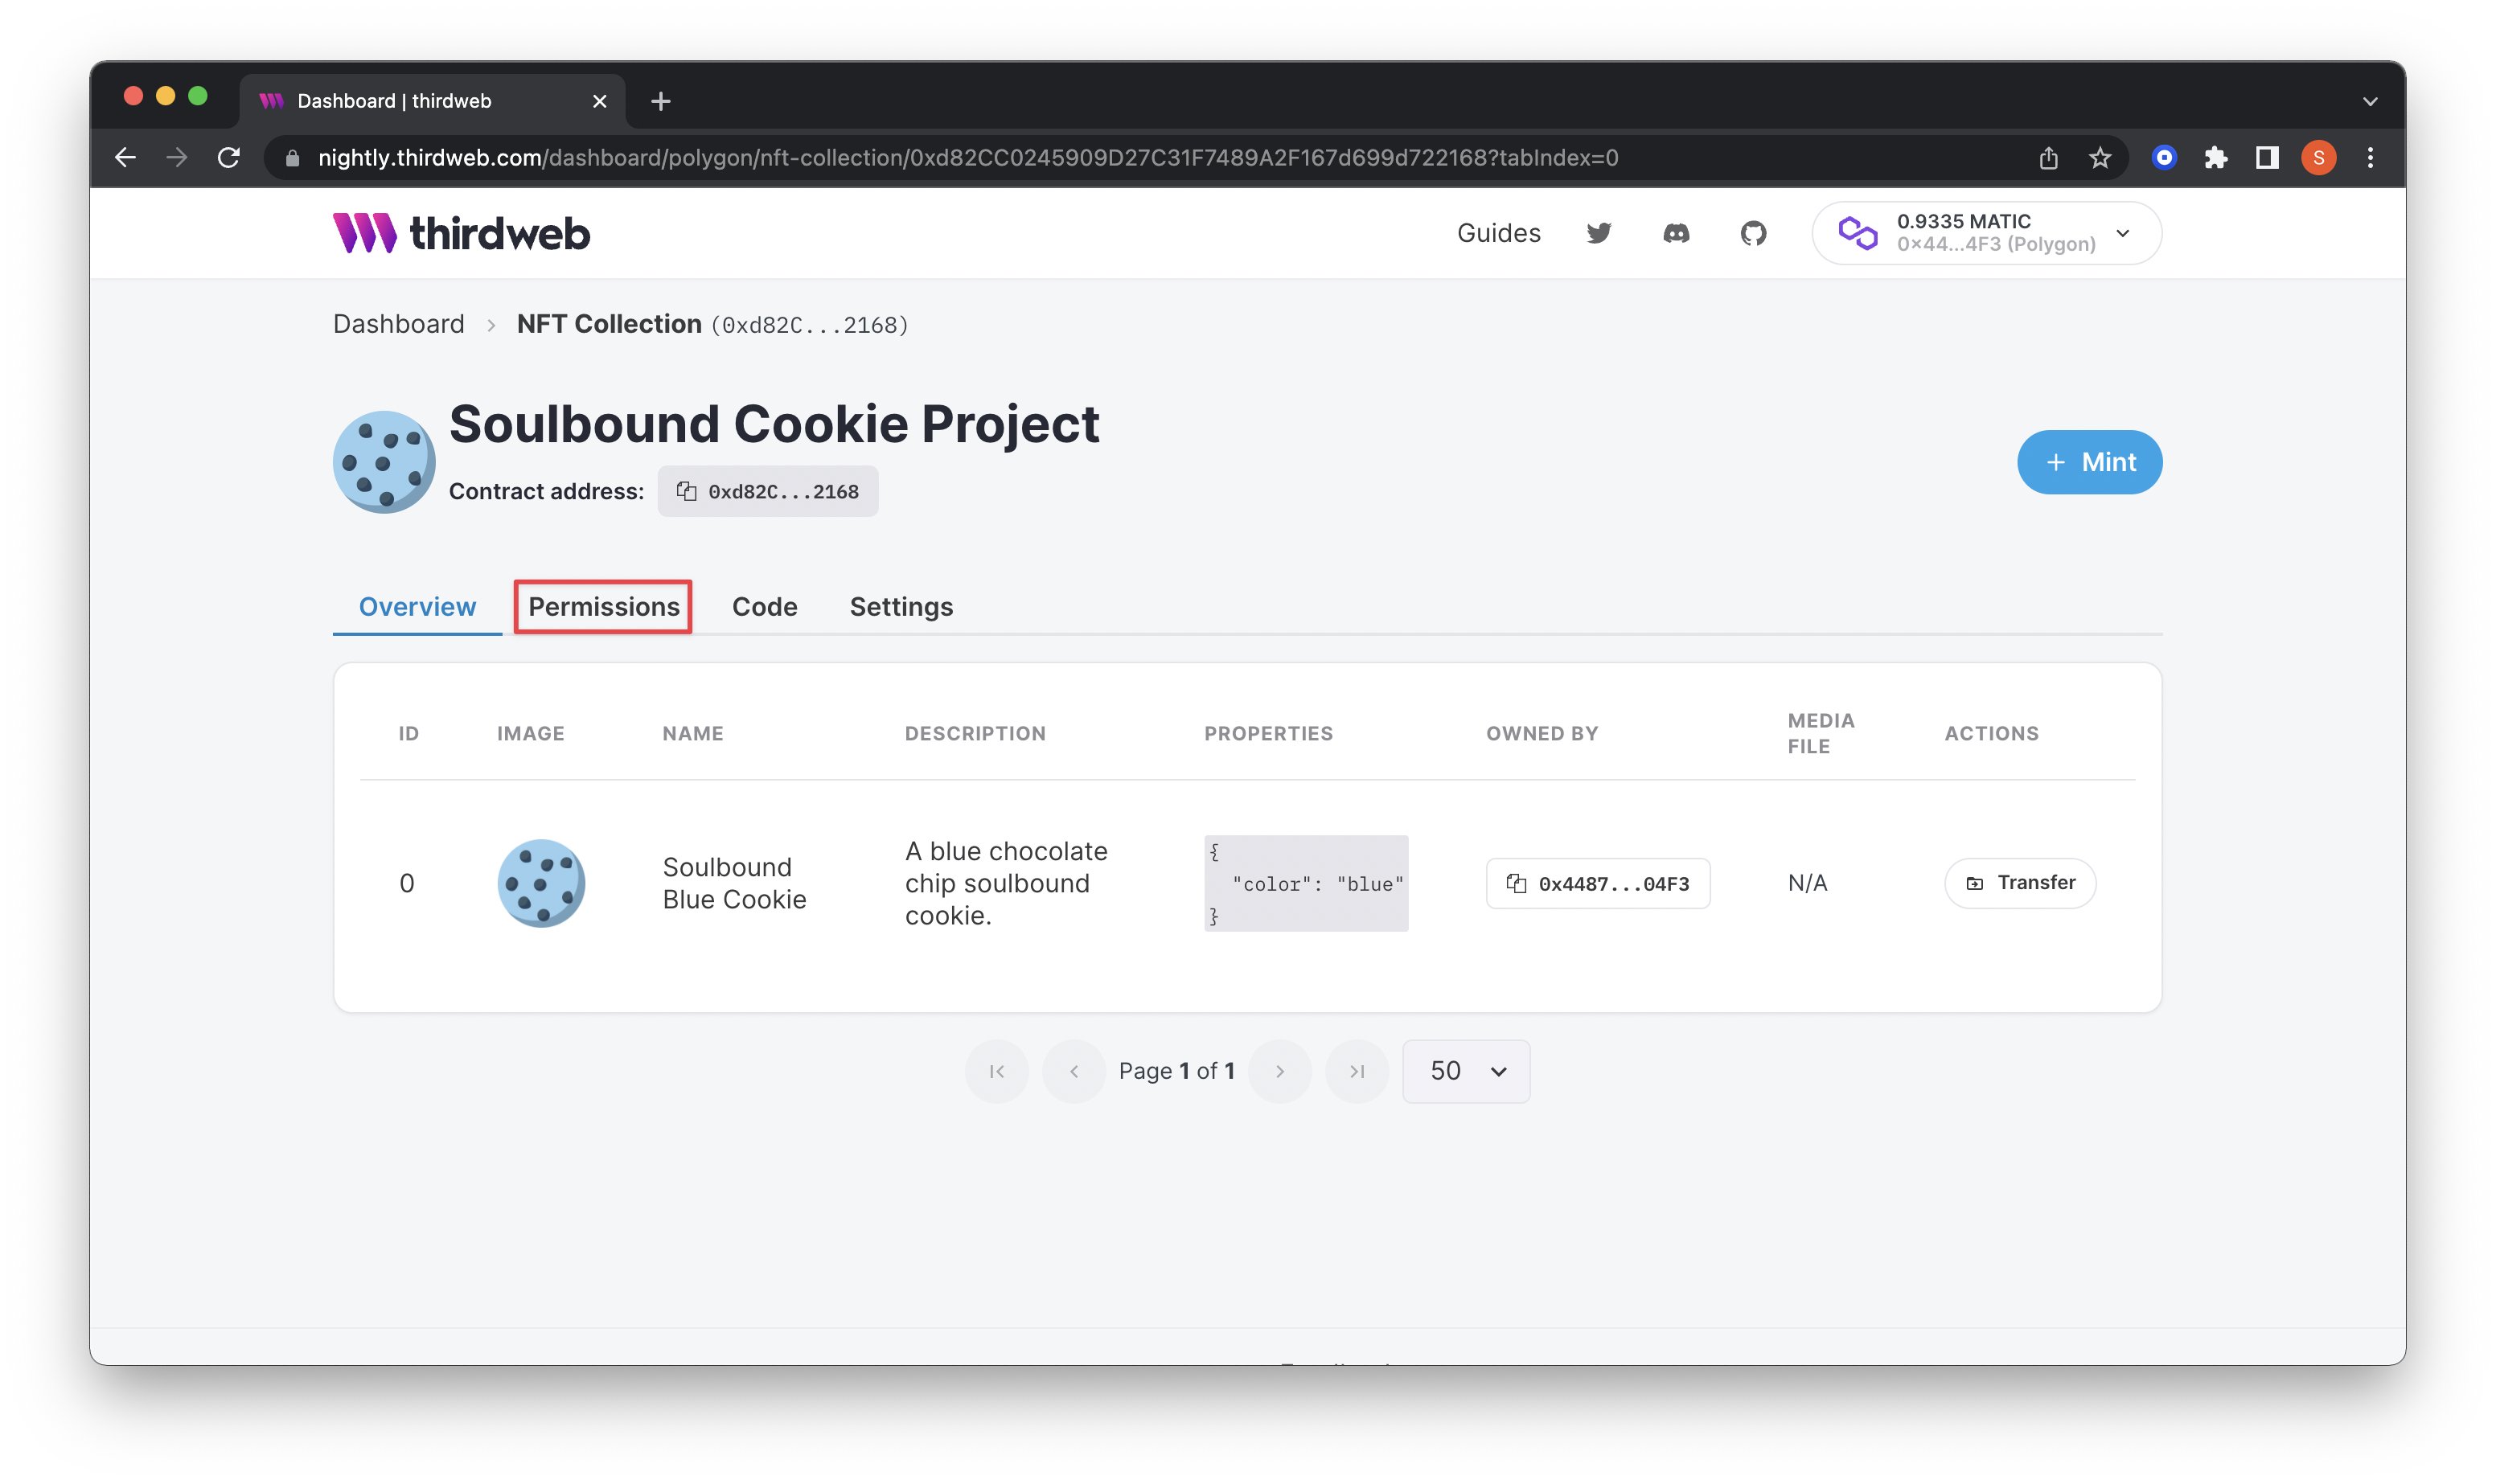
Task: Click the browser reload icon
Action: [229, 157]
